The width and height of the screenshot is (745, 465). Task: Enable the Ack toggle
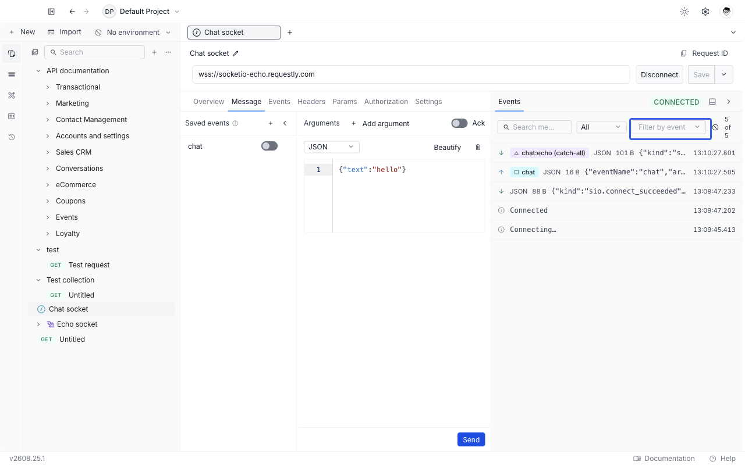pyautogui.click(x=459, y=123)
